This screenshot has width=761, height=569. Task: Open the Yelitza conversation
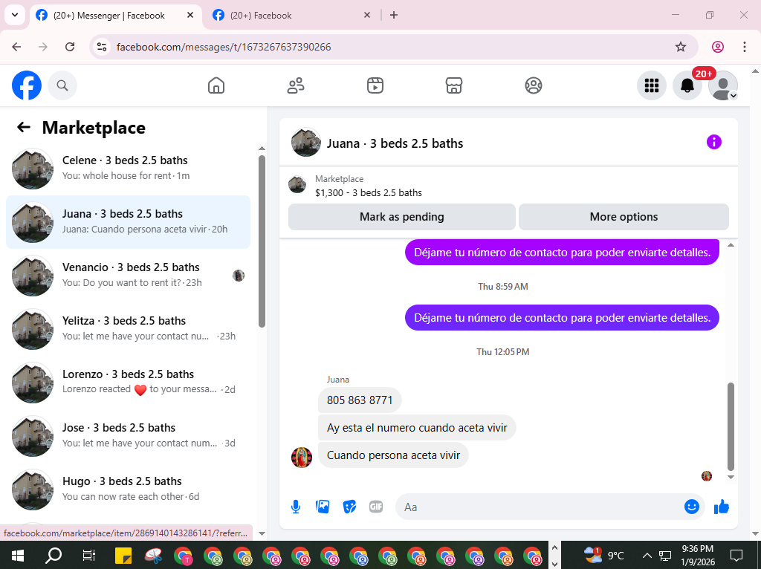pyautogui.click(x=128, y=328)
